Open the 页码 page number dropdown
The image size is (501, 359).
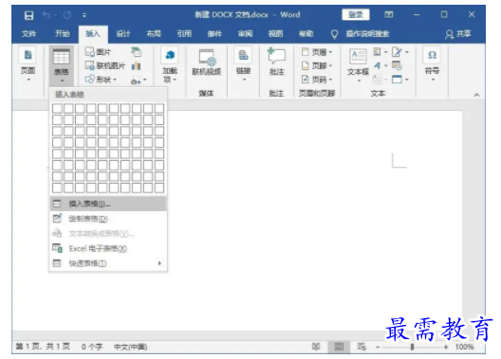coord(317,80)
